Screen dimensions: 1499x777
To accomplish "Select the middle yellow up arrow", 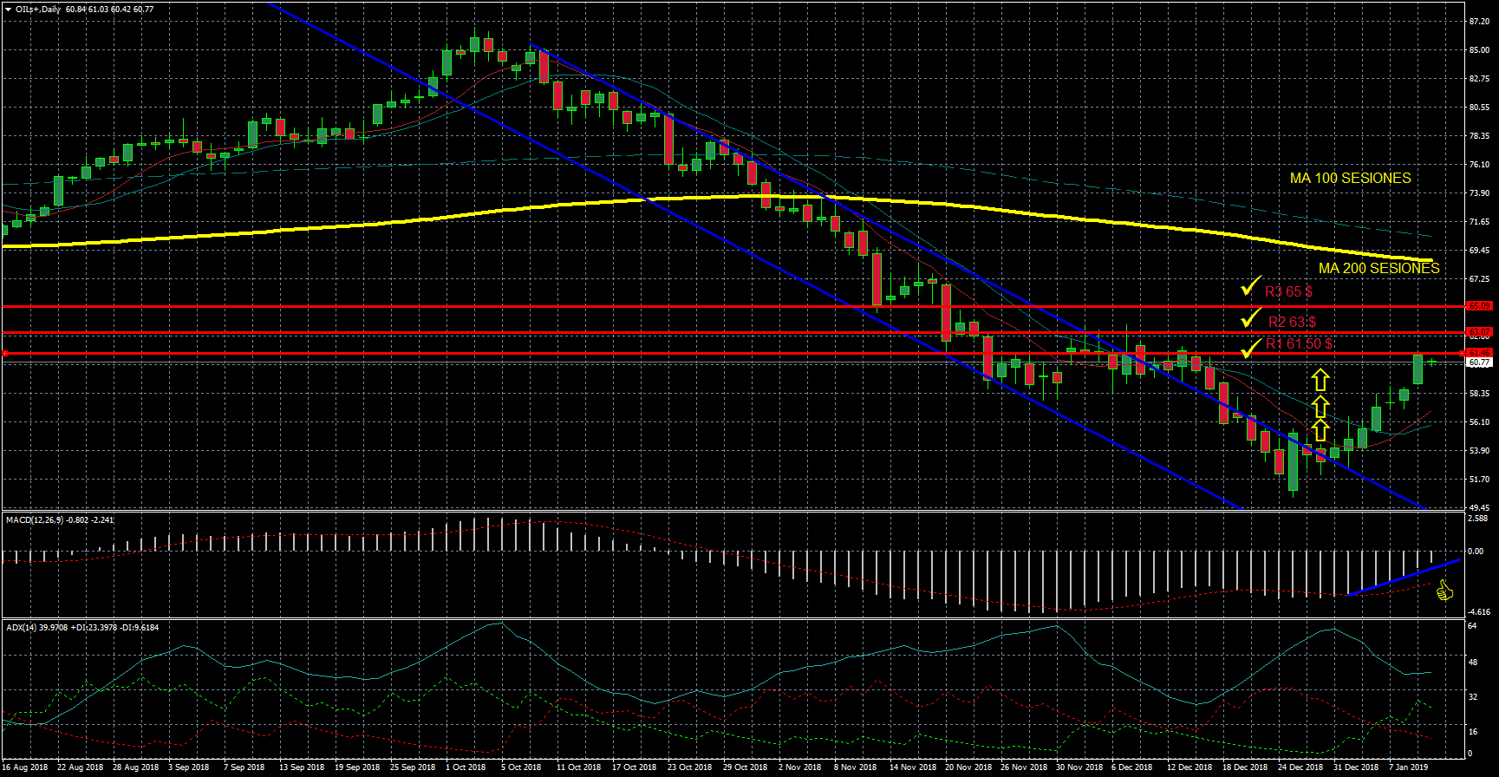I will pos(1320,406).
